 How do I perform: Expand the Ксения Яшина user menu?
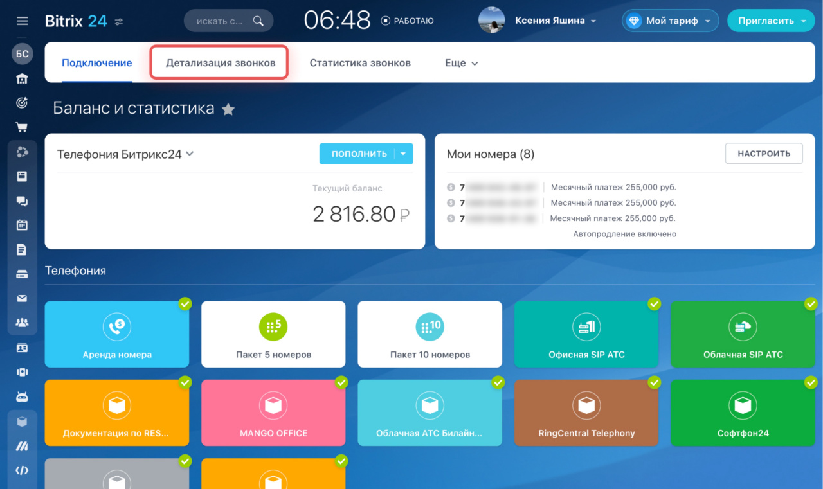point(593,21)
